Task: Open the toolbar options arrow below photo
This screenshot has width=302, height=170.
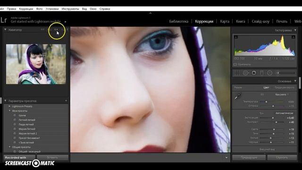Action: 226,157
